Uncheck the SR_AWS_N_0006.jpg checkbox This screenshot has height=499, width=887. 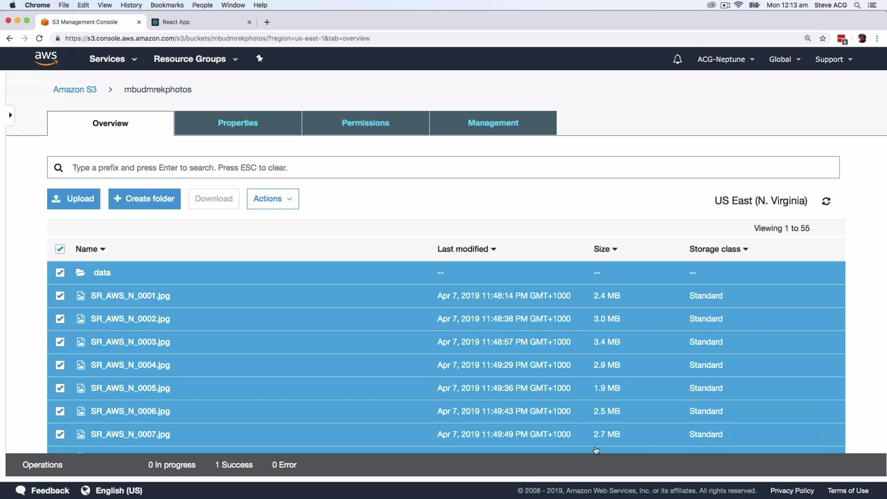[60, 411]
